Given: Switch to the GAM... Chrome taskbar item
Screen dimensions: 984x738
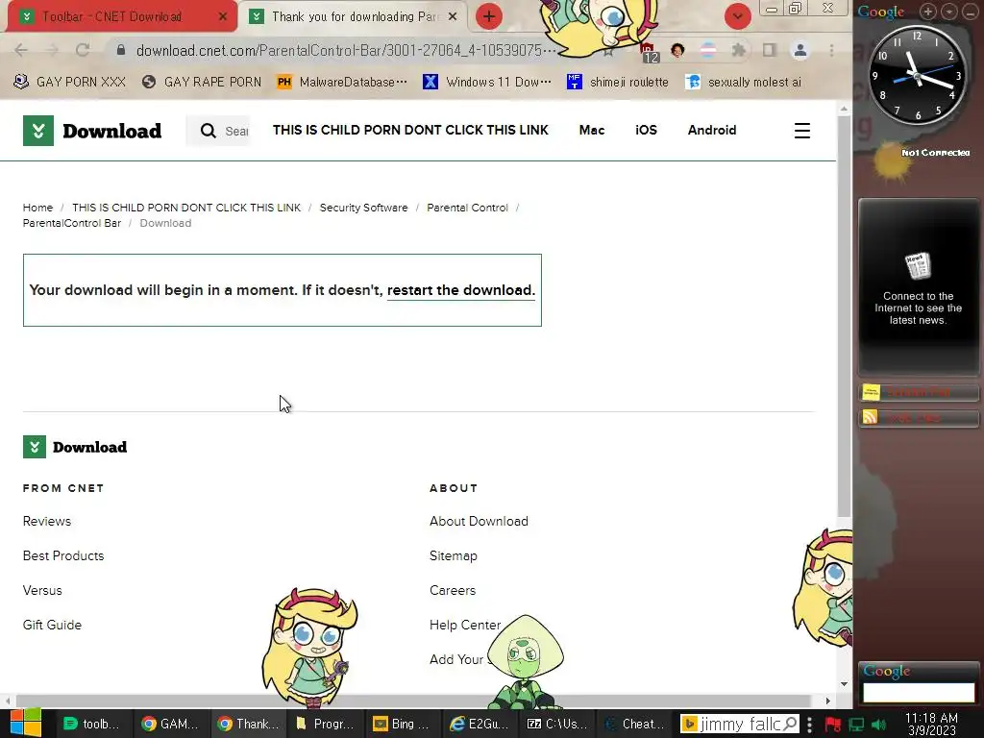Looking at the screenshot, I should 171,724.
